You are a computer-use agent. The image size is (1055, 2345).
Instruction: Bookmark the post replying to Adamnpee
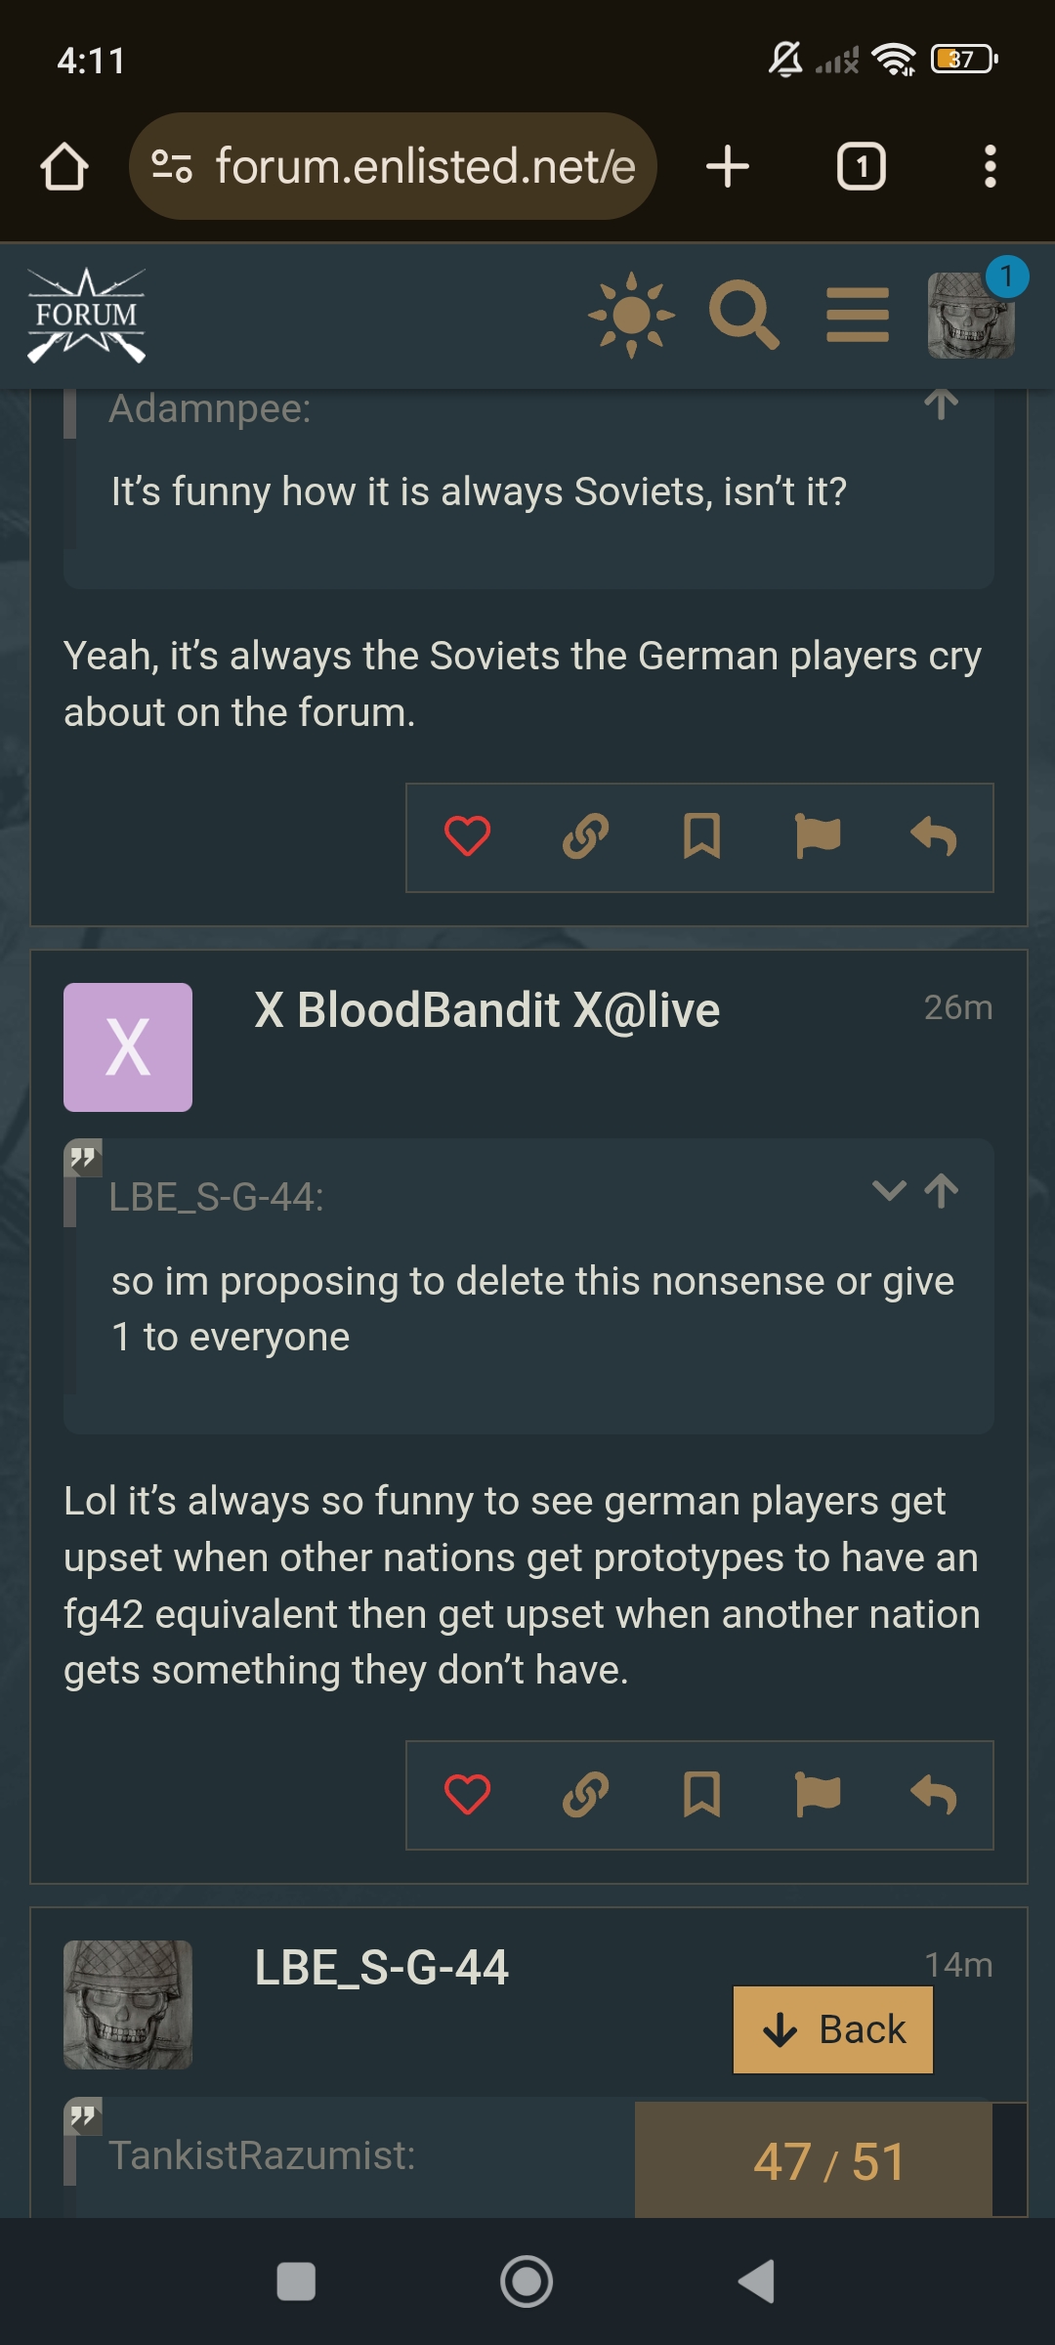(x=701, y=836)
